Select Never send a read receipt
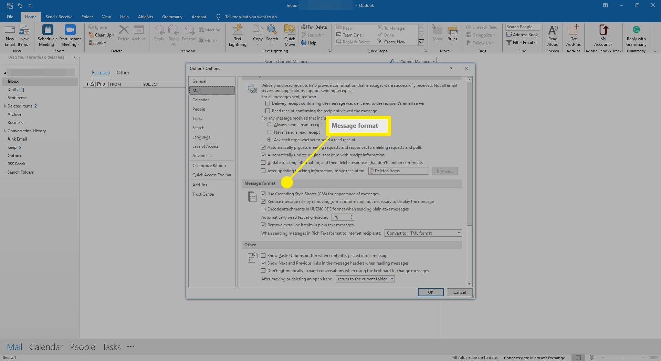 [x=269, y=132]
